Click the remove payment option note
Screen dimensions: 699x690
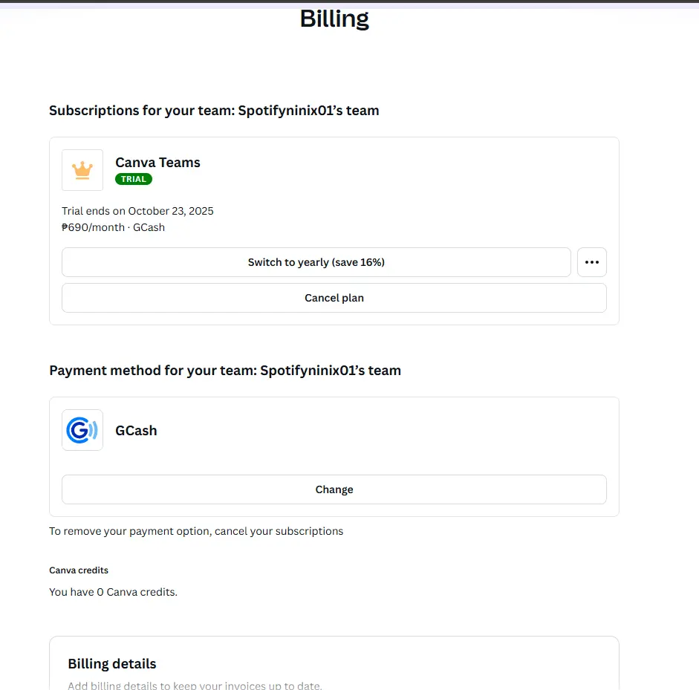pyautogui.click(x=196, y=531)
